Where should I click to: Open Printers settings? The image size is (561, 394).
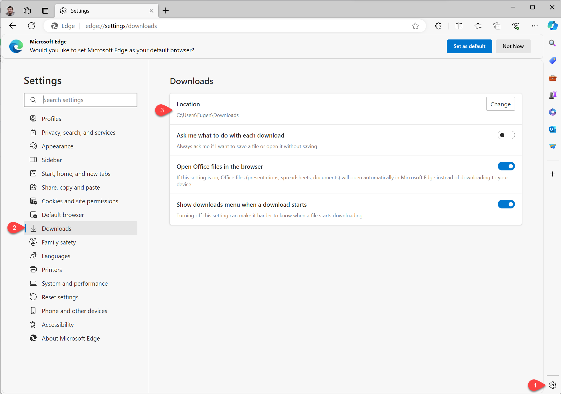tap(80, 270)
